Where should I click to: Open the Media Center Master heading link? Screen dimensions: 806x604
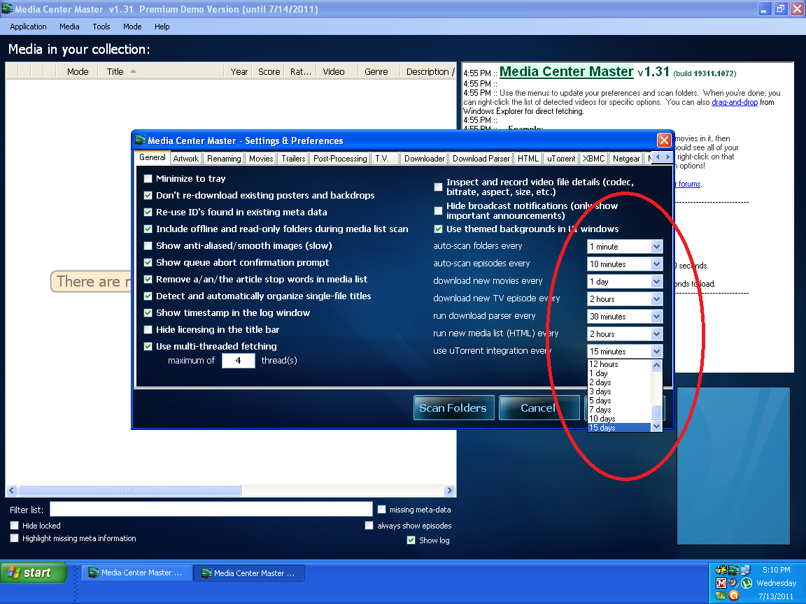pos(567,72)
